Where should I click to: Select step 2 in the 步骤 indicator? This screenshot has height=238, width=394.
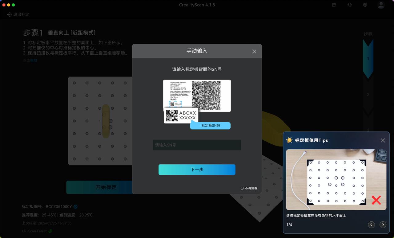click(x=368, y=95)
